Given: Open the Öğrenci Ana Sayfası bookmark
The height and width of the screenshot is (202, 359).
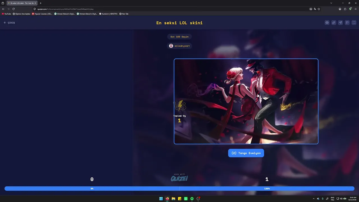Looking at the screenshot, I should pyautogui.click(x=22, y=14).
